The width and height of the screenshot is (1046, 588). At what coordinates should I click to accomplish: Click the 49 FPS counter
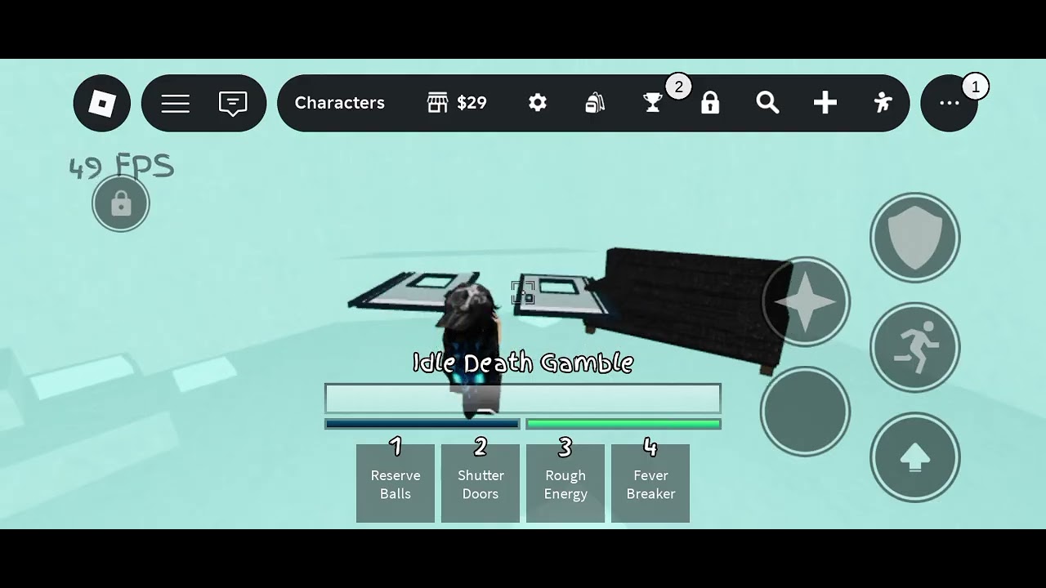point(121,167)
